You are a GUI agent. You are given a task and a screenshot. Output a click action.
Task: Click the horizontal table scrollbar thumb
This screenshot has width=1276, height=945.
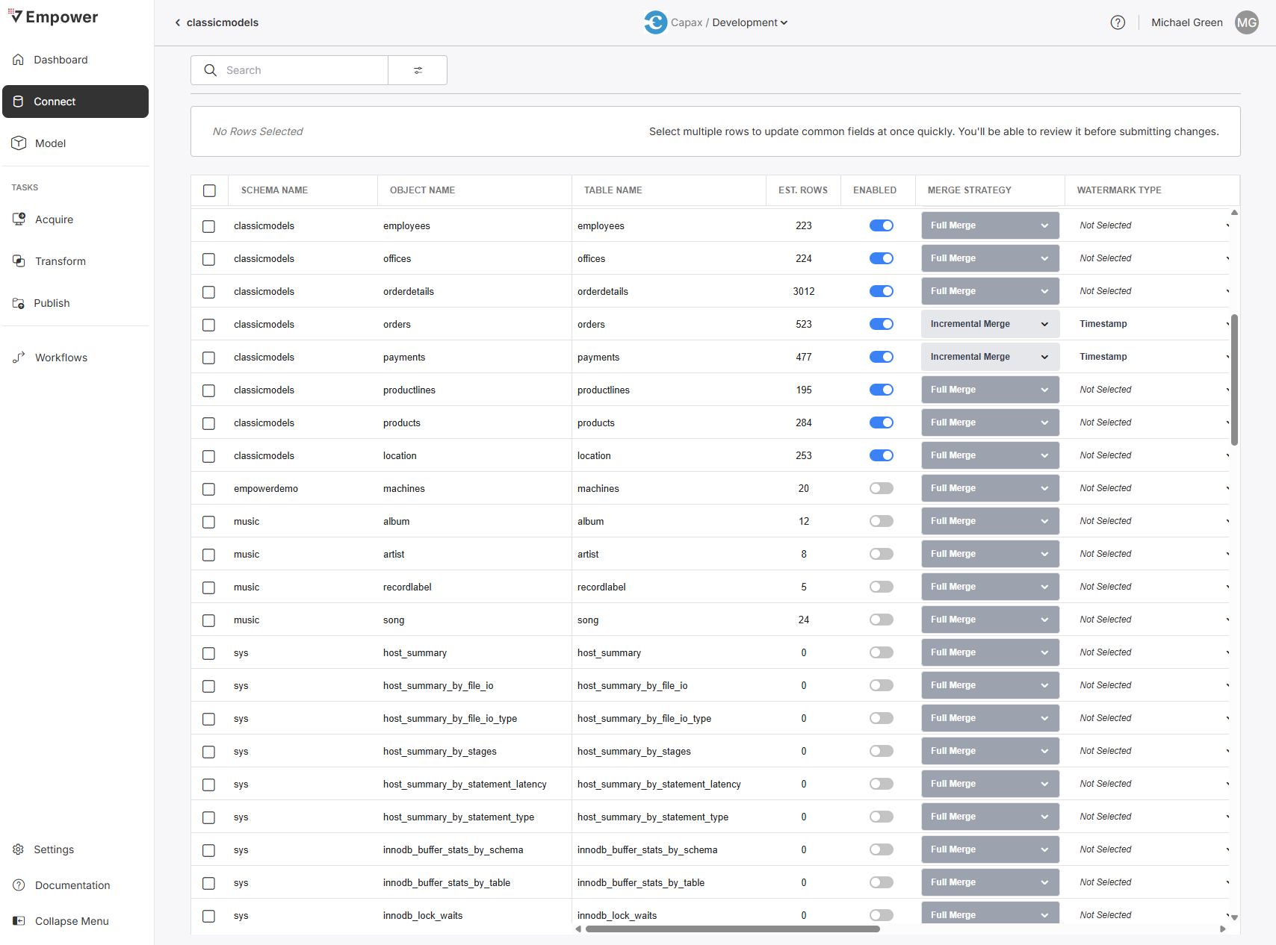tap(733, 929)
